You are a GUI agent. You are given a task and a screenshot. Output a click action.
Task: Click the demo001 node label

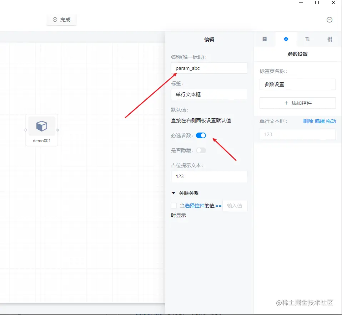click(x=42, y=141)
